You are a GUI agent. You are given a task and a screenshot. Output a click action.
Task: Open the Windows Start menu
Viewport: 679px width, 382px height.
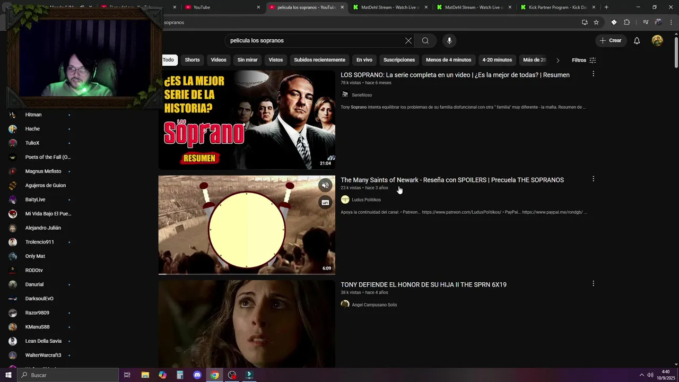click(x=8, y=375)
